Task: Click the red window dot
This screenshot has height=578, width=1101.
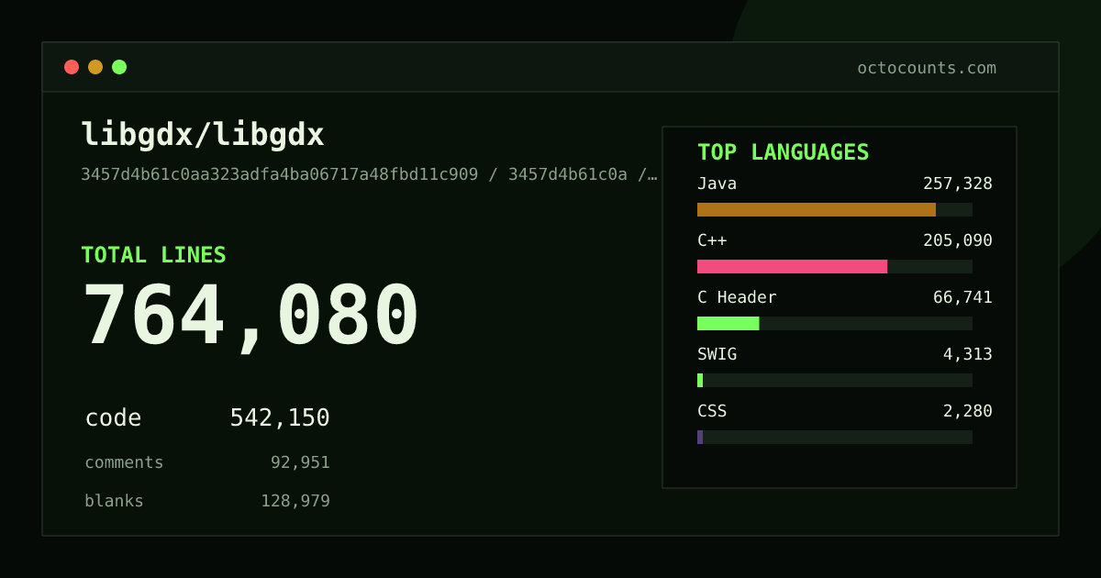Action: [72, 67]
